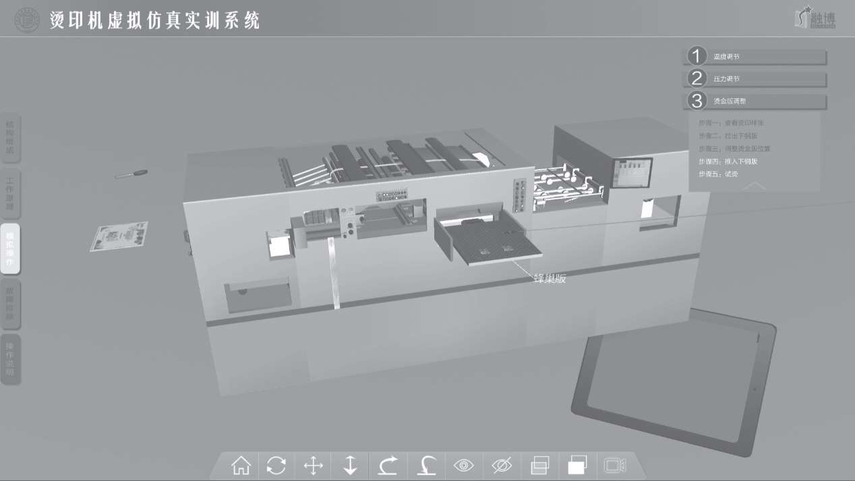
Task: Click the outlined overlapping squares icon
Action: point(540,466)
